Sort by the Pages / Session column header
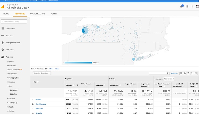Screen dimensions: 199x115 (x=131, y=84)
